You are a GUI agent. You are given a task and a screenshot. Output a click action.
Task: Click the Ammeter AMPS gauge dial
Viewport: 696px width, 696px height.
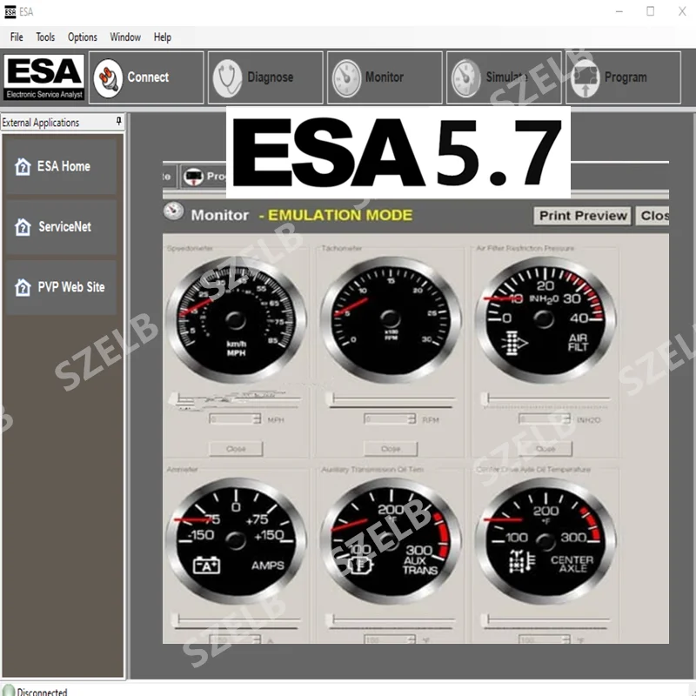(236, 541)
